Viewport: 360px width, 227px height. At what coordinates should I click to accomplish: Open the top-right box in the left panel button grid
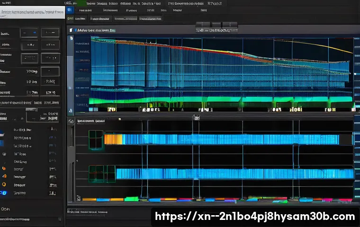coord(50,34)
